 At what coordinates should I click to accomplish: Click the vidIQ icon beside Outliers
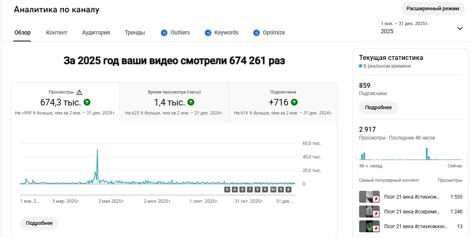164,33
